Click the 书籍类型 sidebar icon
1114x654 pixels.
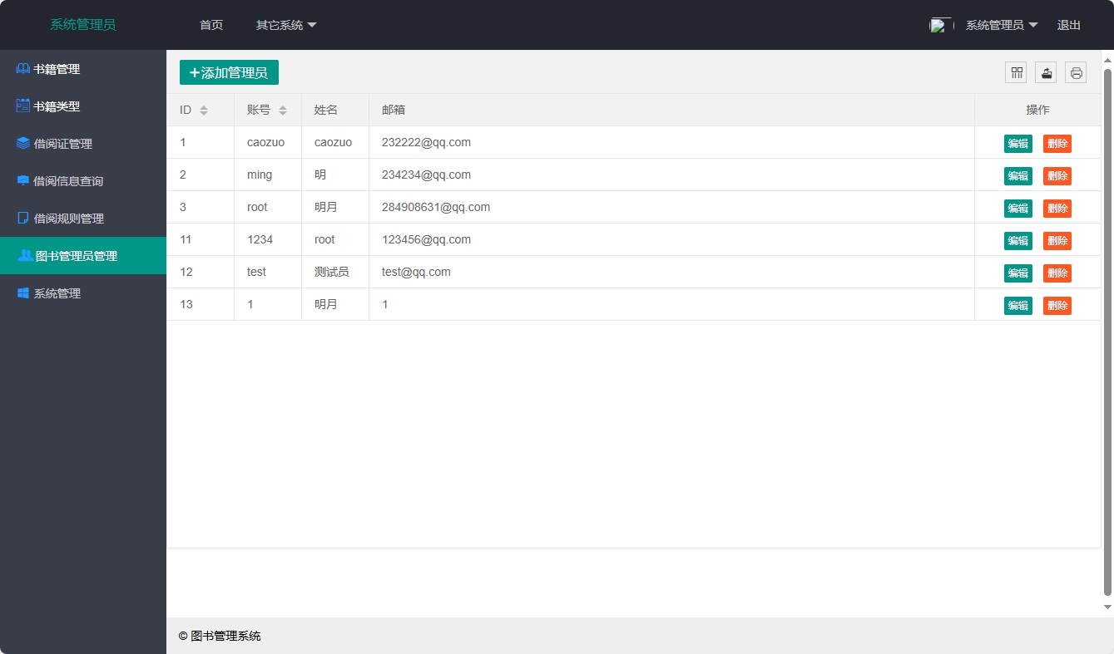23,106
